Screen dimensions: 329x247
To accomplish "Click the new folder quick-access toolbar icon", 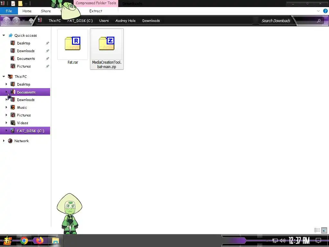I will tap(20, 3).
